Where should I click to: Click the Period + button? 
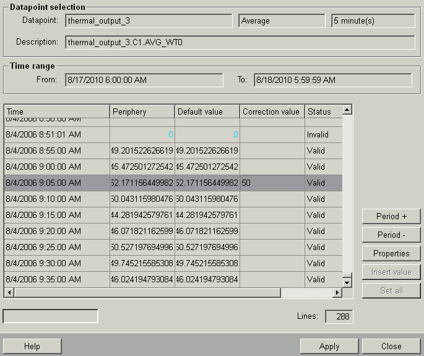[x=391, y=217]
